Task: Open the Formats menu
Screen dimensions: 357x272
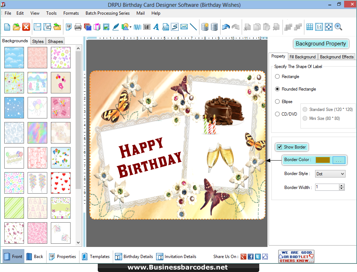Action: click(x=71, y=13)
